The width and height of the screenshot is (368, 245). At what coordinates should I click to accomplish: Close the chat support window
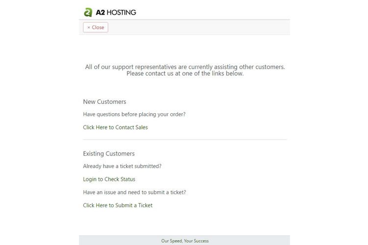pos(96,27)
